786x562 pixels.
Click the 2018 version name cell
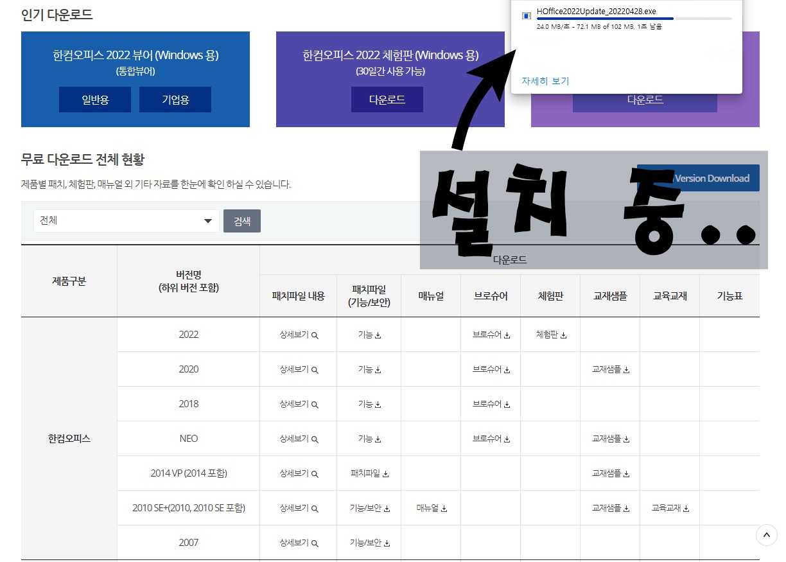[189, 404]
